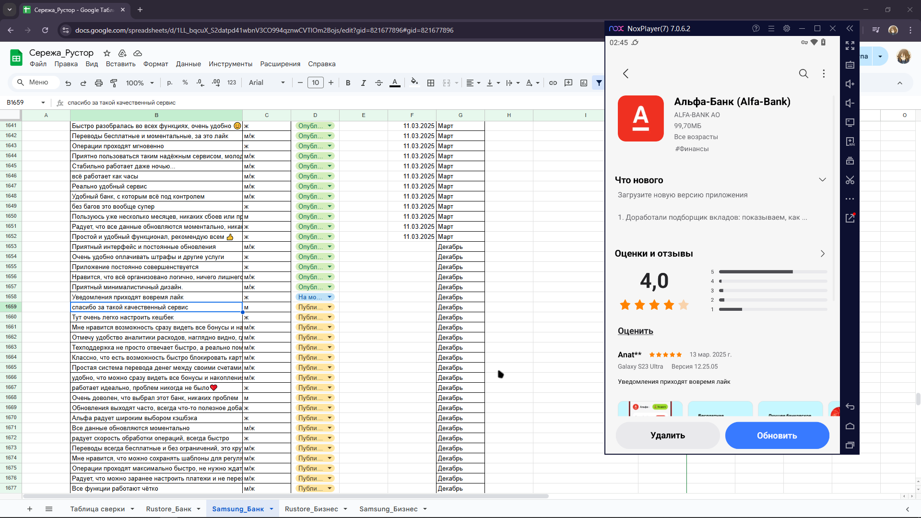The width and height of the screenshot is (921, 518).
Task: Switch to the Rustore_Банк sheet tab
Action: click(168, 509)
